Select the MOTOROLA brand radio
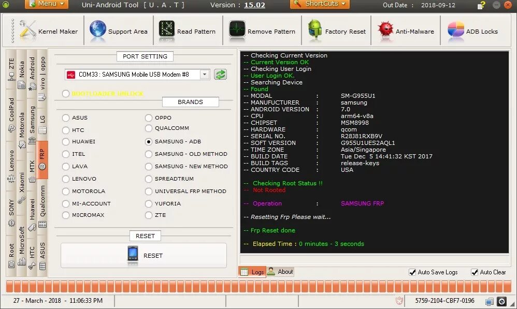 (x=66, y=191)
